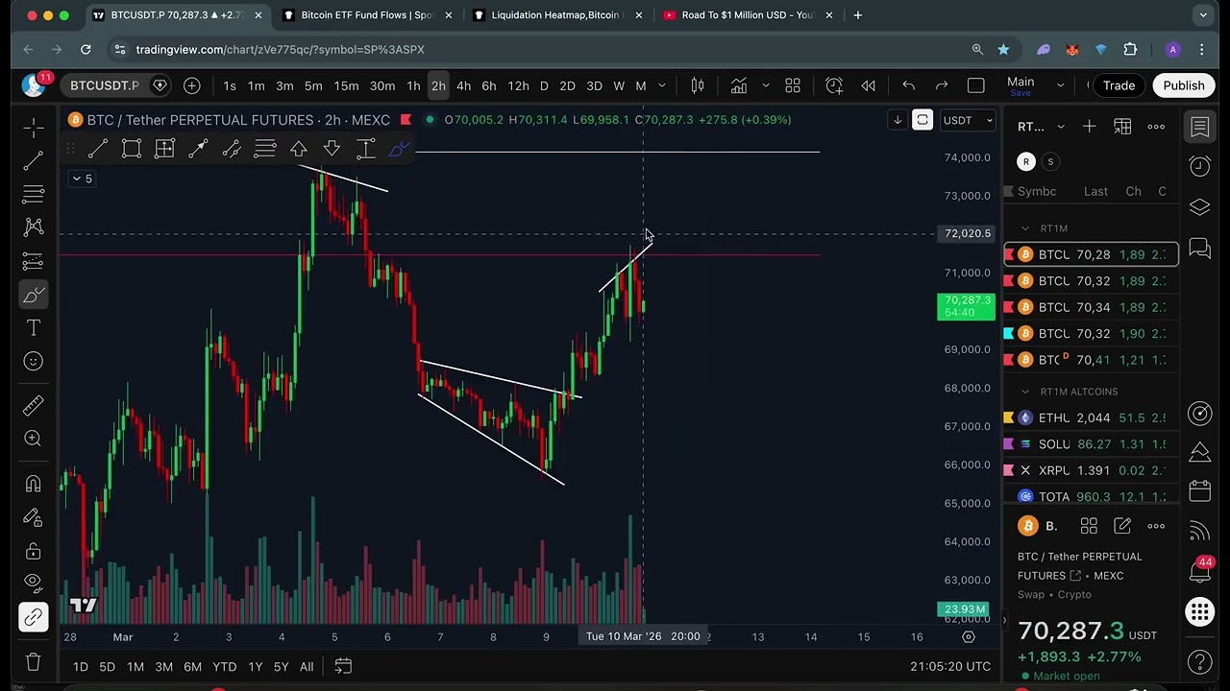Open the RT watchlist name dropdown
The height and width of the screenshot is (691, 1230).
[1041, 127]
